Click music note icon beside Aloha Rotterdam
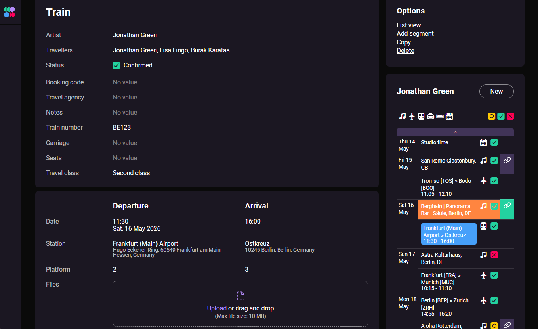Screen dimensions: 538x329 (483, 325)
